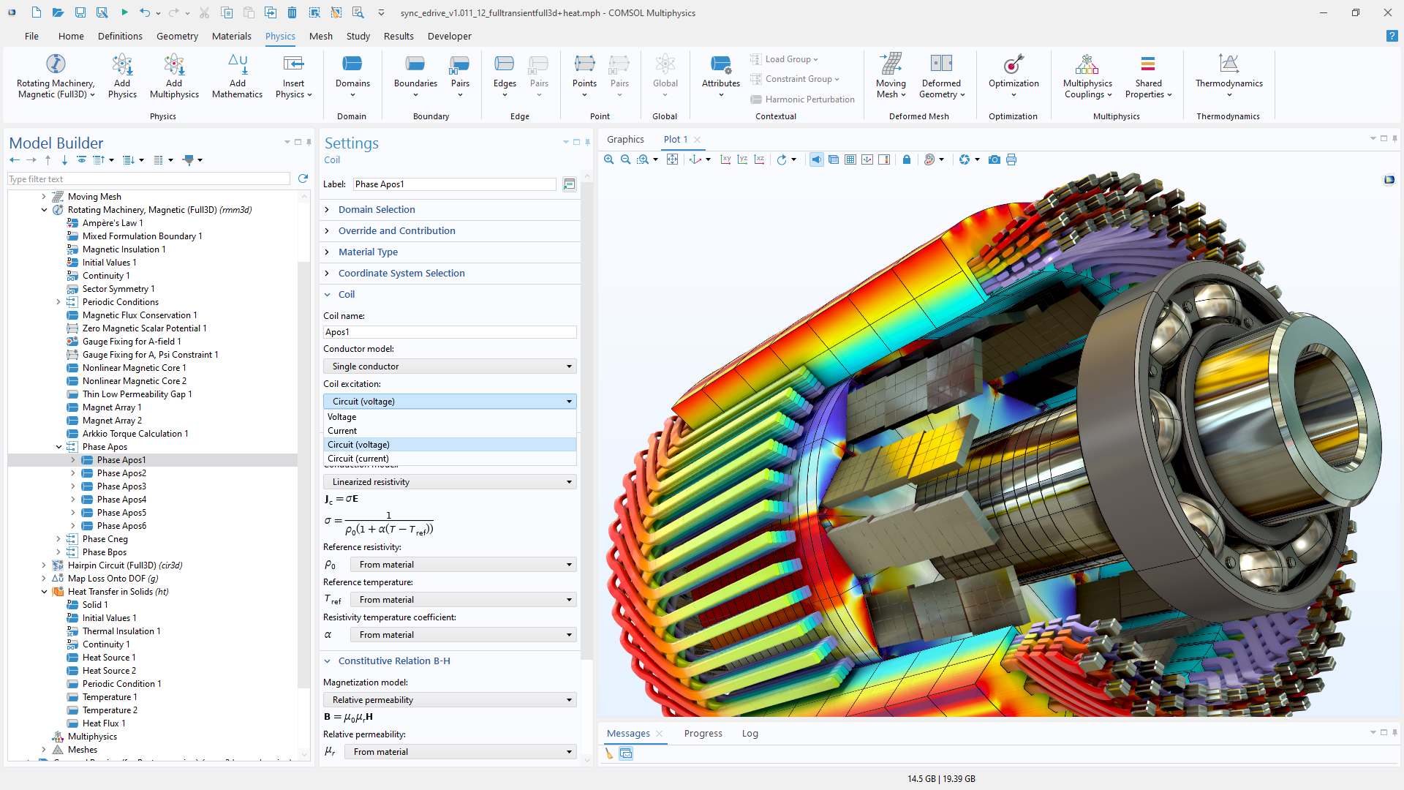Switch to the Progress tab
The height and width of the screenshot is (790, 1404).
tap(703, 733)
